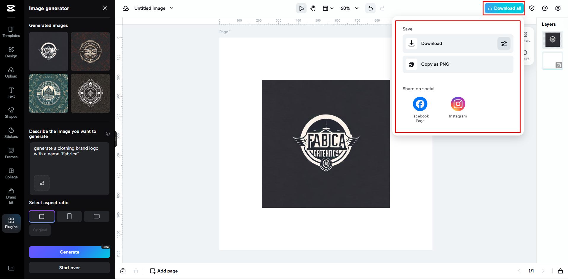Undo the last action
The width and height of the screenshot is (568, 279).
coord(370,8)
